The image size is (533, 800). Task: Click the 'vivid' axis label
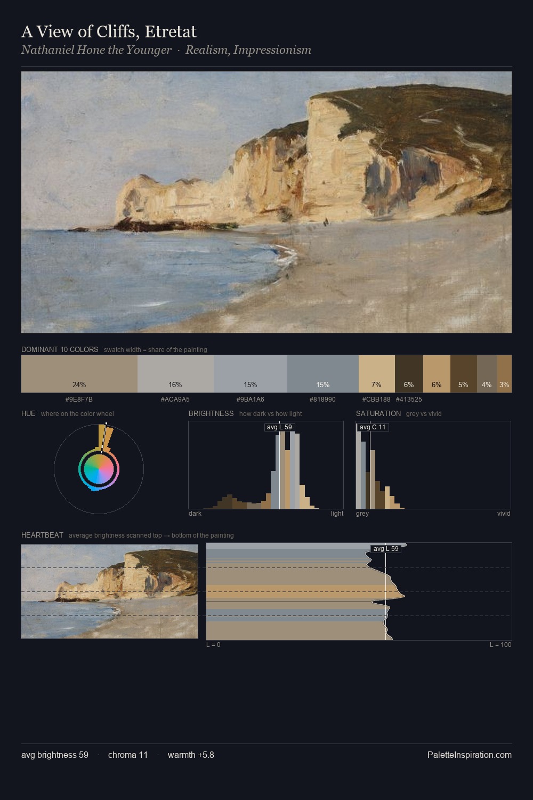click(x=504, y=514)
